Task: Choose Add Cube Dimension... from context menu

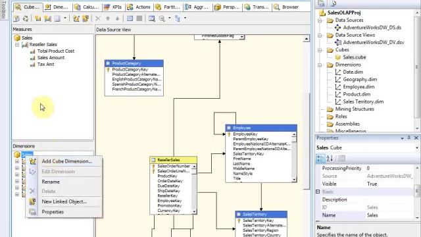Action: 67,161
